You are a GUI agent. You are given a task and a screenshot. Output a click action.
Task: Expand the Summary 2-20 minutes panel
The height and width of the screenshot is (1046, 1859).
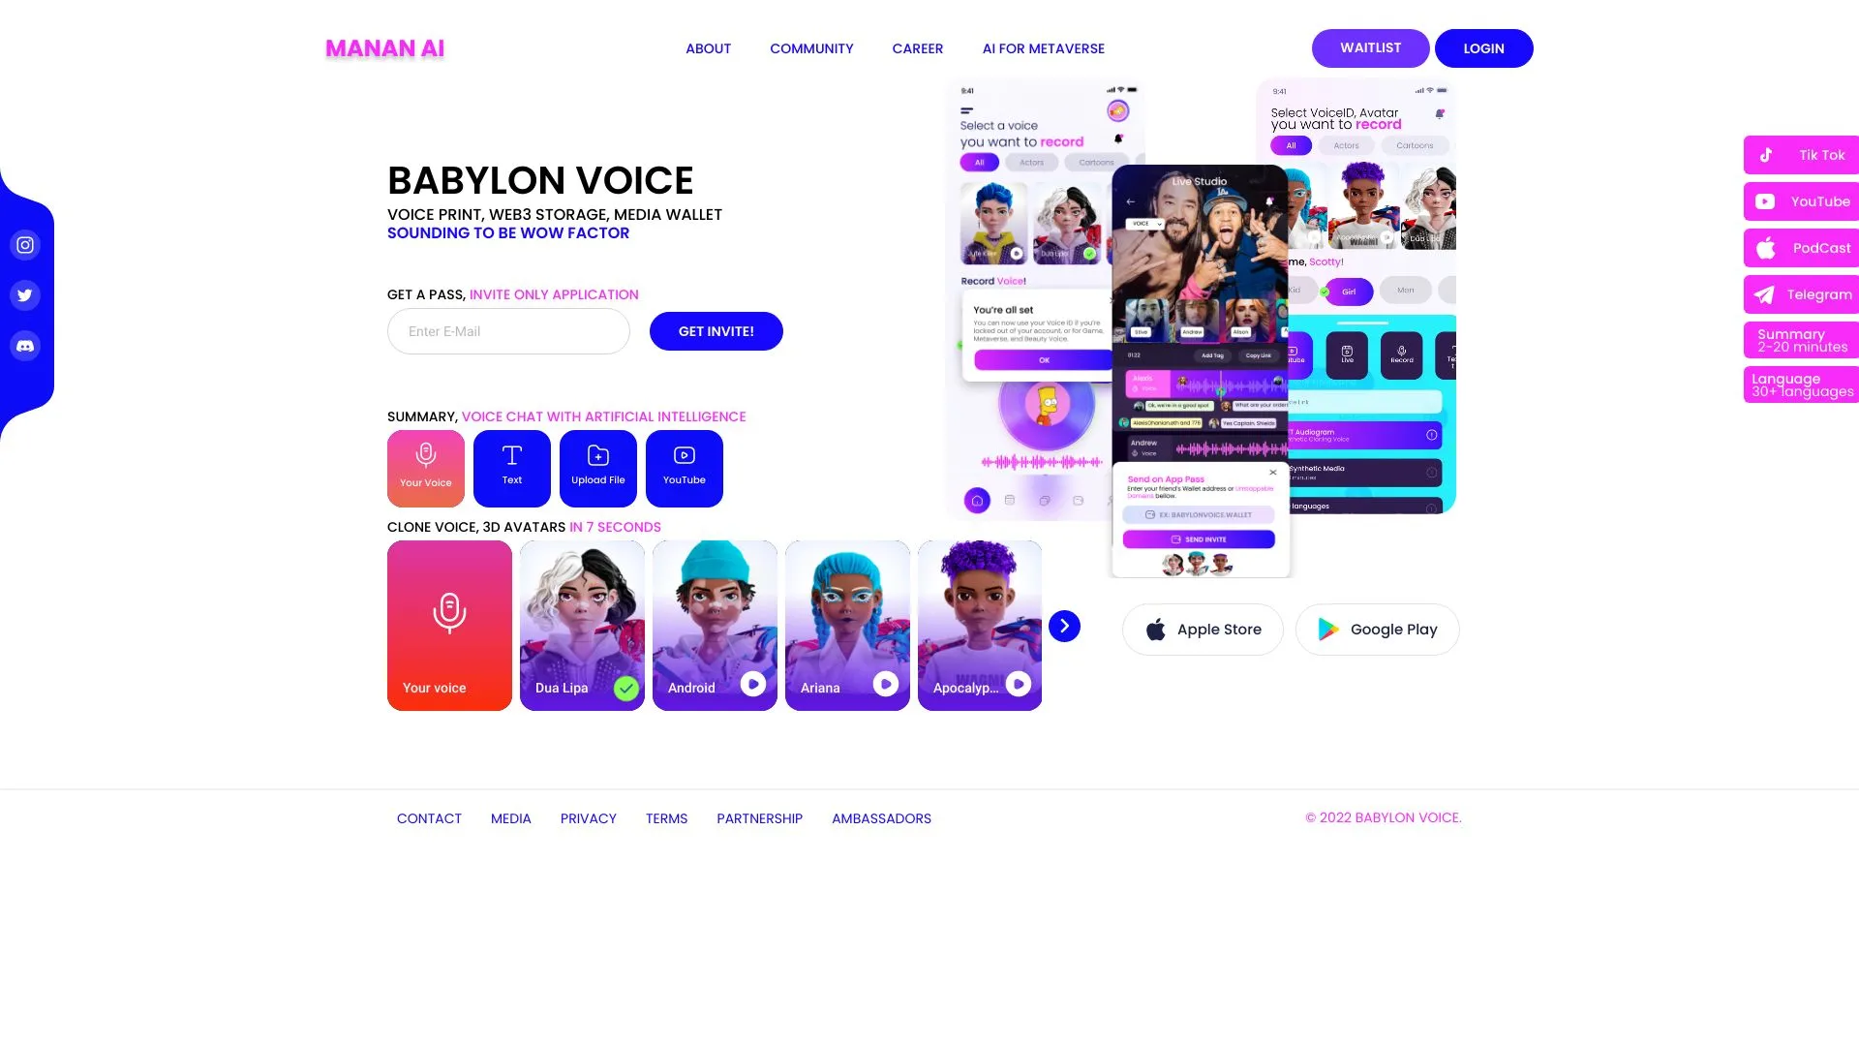click(x=1804, y=340)
